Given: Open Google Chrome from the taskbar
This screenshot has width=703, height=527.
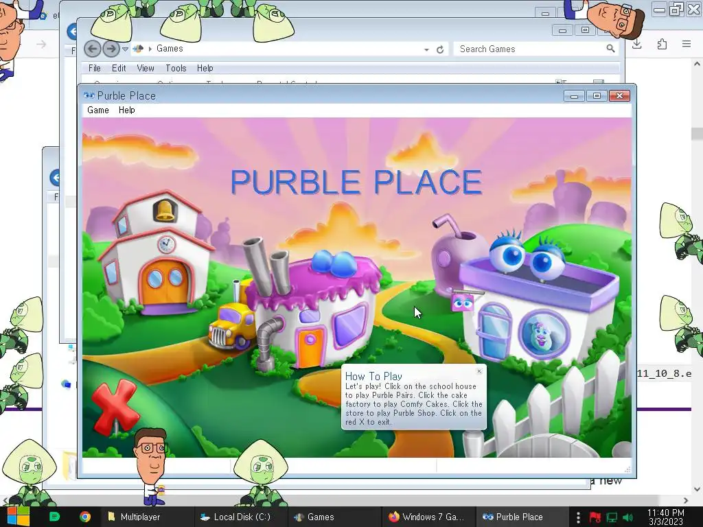Looking at the screenshot, I should [x=84, y=517].
